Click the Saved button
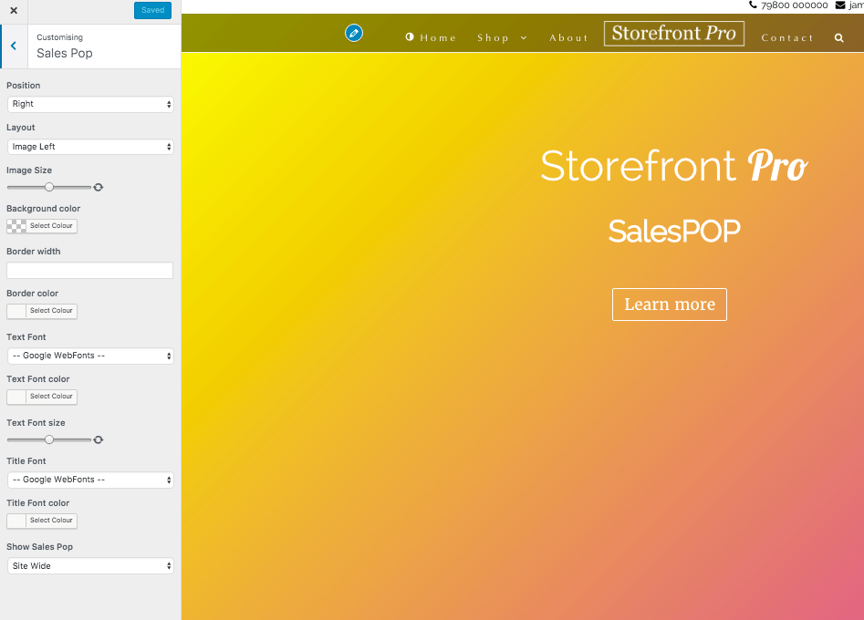Image resolution: width=864 pixels, height=620 pixels. click(x=152, y=10)
